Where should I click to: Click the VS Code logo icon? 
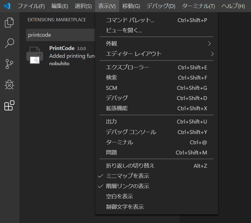tap(6, 6)
